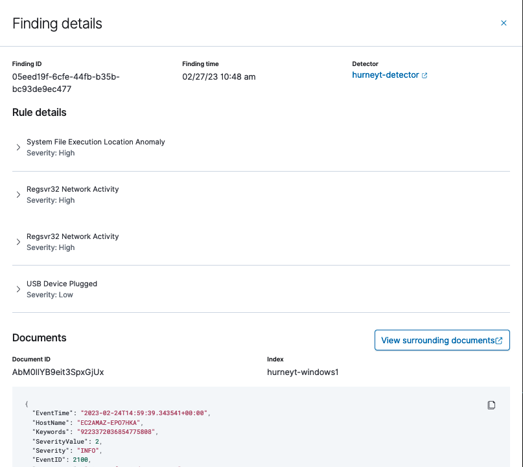Image resolution: width=523 pixels, height=467 pixels.
Task: Click the EventID value 2100
Action: coord(80,460)
